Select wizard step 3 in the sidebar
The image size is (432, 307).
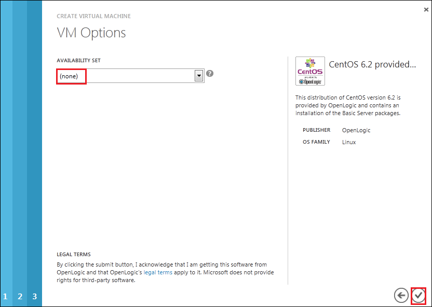[35, 297]
